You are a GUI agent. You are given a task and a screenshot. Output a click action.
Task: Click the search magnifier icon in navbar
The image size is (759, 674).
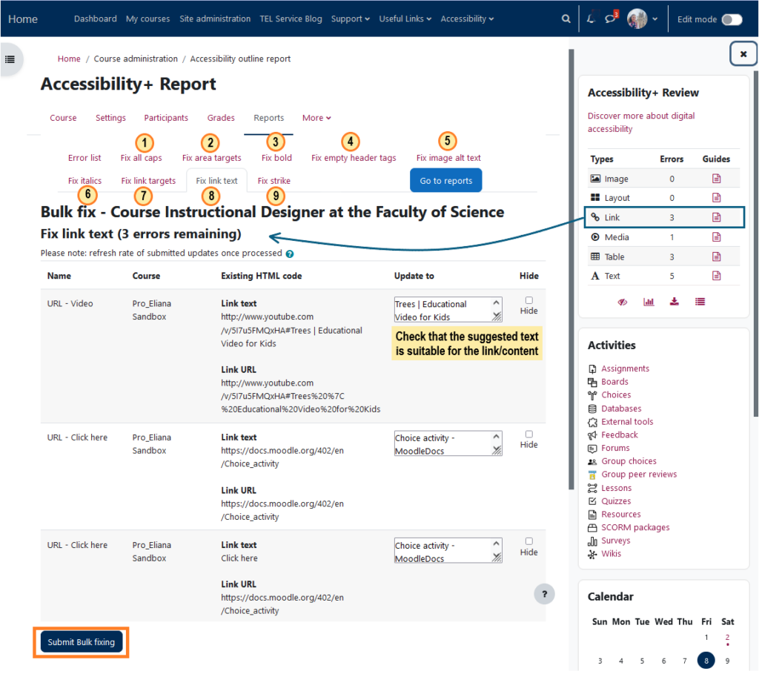point(566,19)
